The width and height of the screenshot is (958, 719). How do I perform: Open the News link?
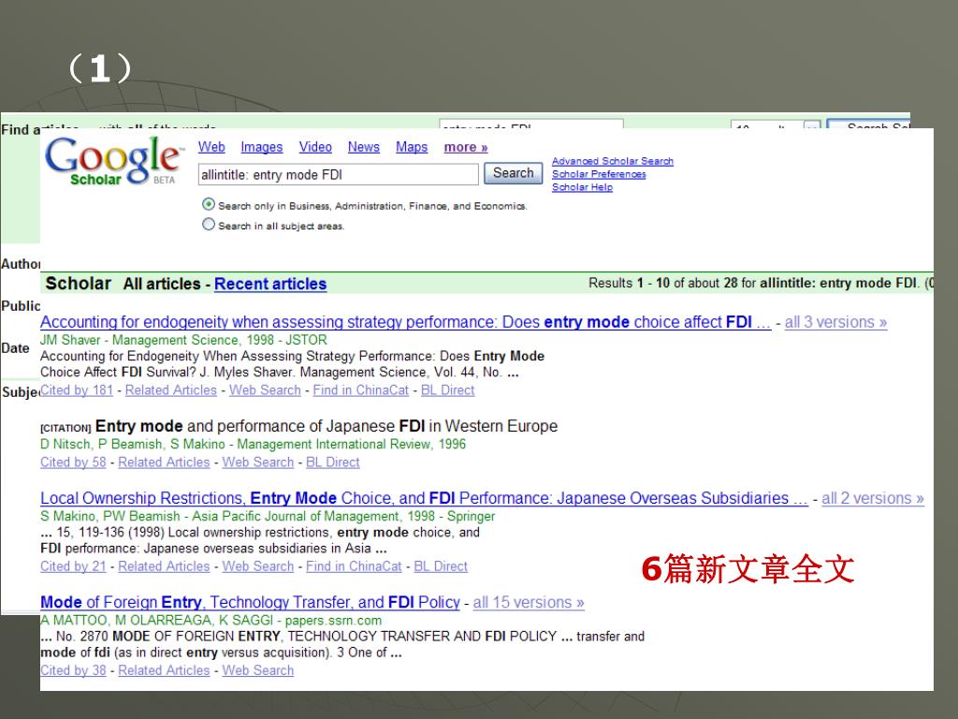click(364, 147)
